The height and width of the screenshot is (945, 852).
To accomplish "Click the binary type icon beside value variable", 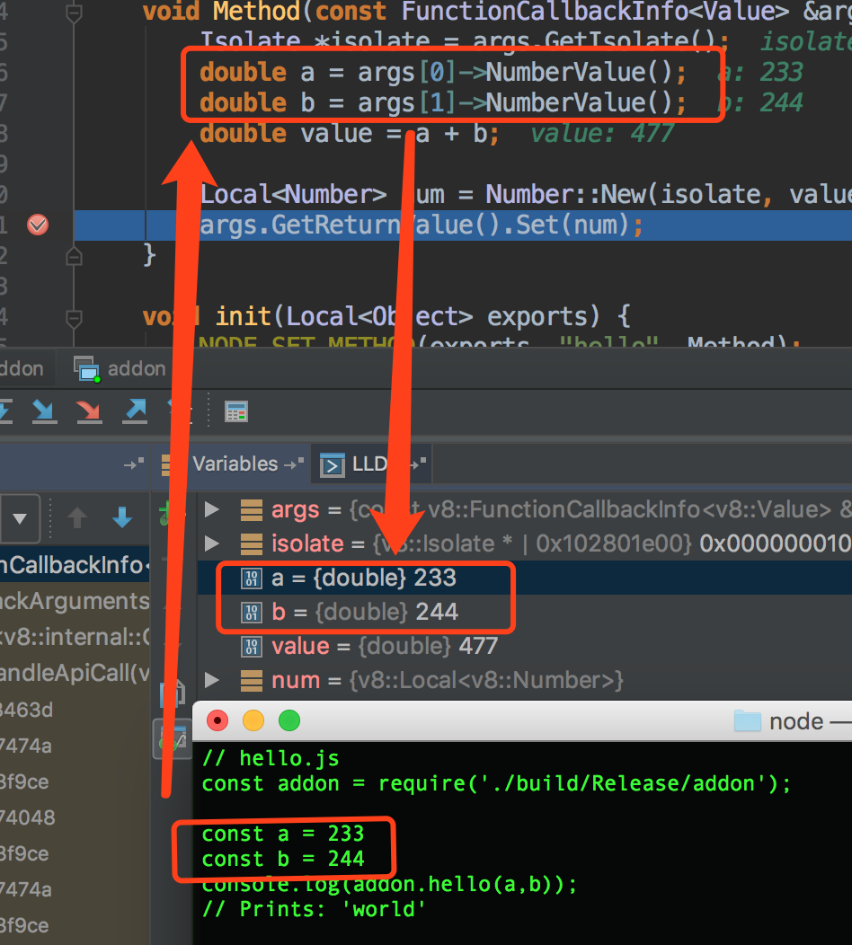I will 252,646.
